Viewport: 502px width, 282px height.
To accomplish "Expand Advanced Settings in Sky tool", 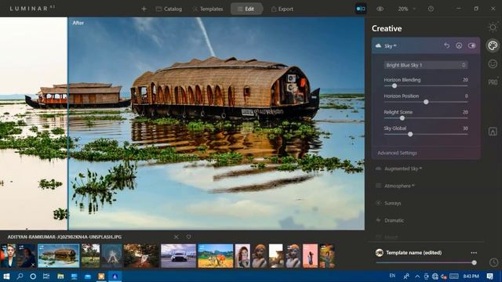I will point(398,153).
